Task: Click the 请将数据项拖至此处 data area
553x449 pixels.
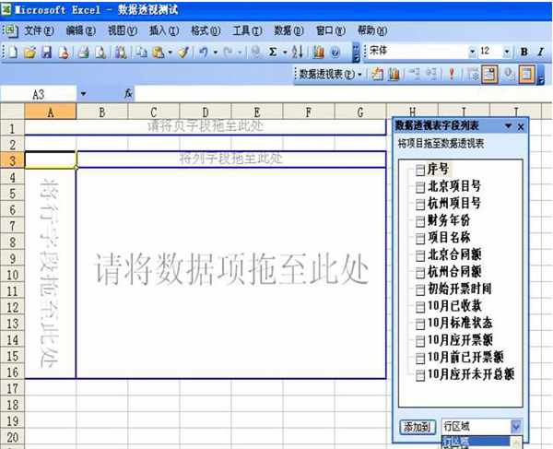Action: pos(231,271)
